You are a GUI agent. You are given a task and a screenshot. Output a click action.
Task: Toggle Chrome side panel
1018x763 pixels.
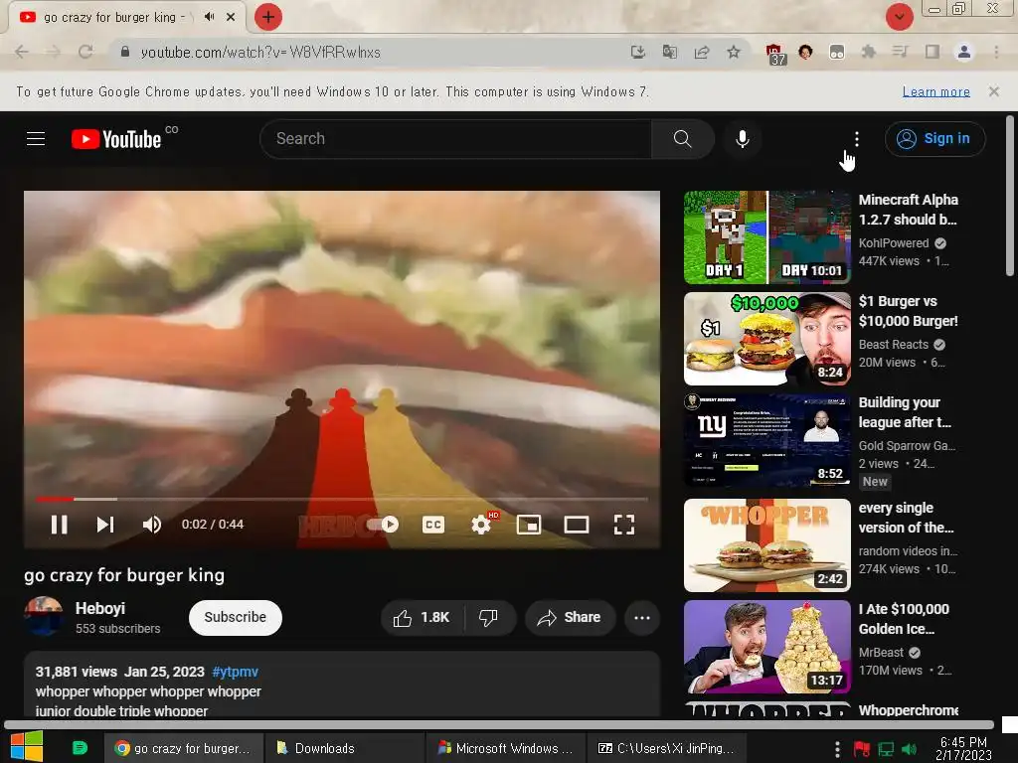click(932, 52)
